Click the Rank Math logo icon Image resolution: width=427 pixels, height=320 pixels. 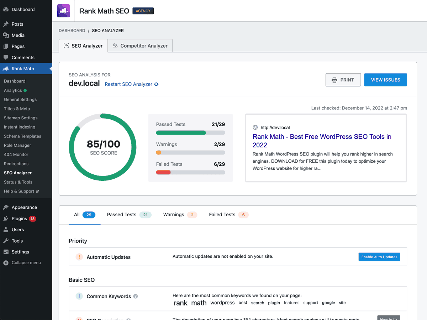tap(63, 11)
